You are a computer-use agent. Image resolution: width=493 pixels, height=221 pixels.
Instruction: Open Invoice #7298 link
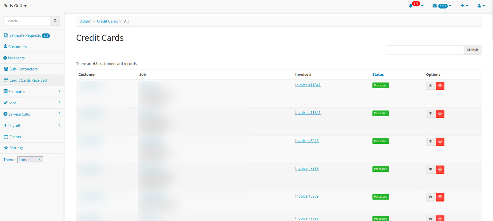pos(307,218)
